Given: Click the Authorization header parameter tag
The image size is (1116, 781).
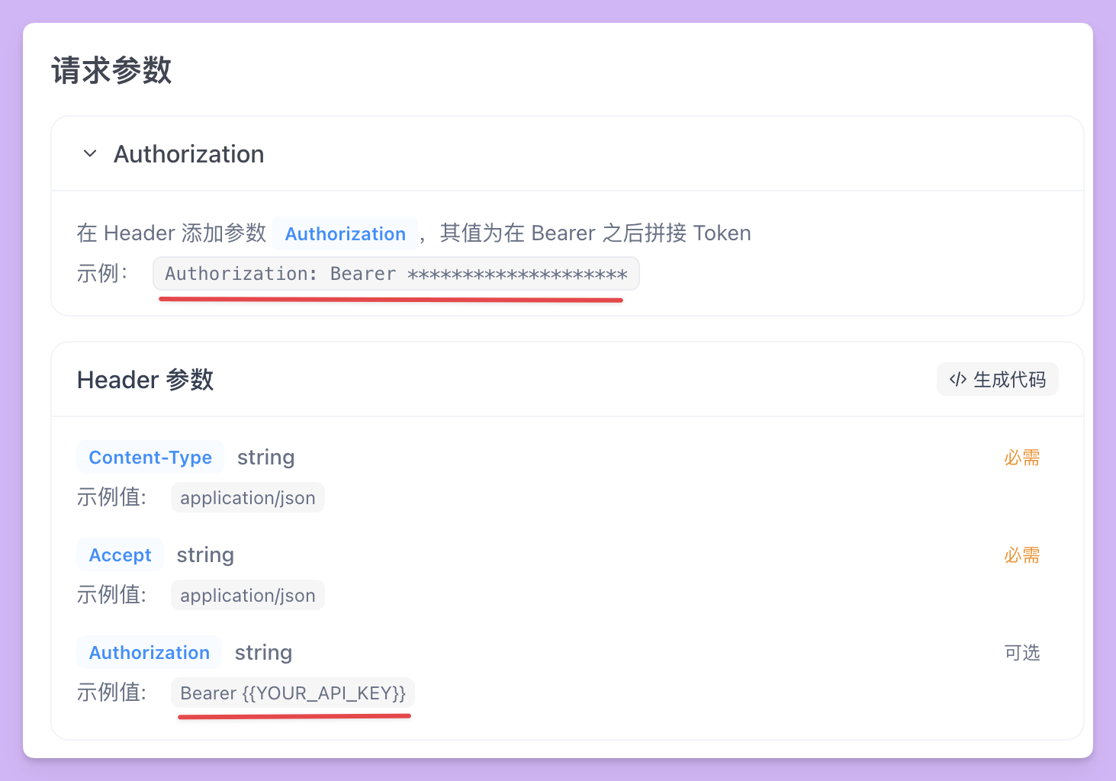Looking at the screenshot, I should point(150,652).
